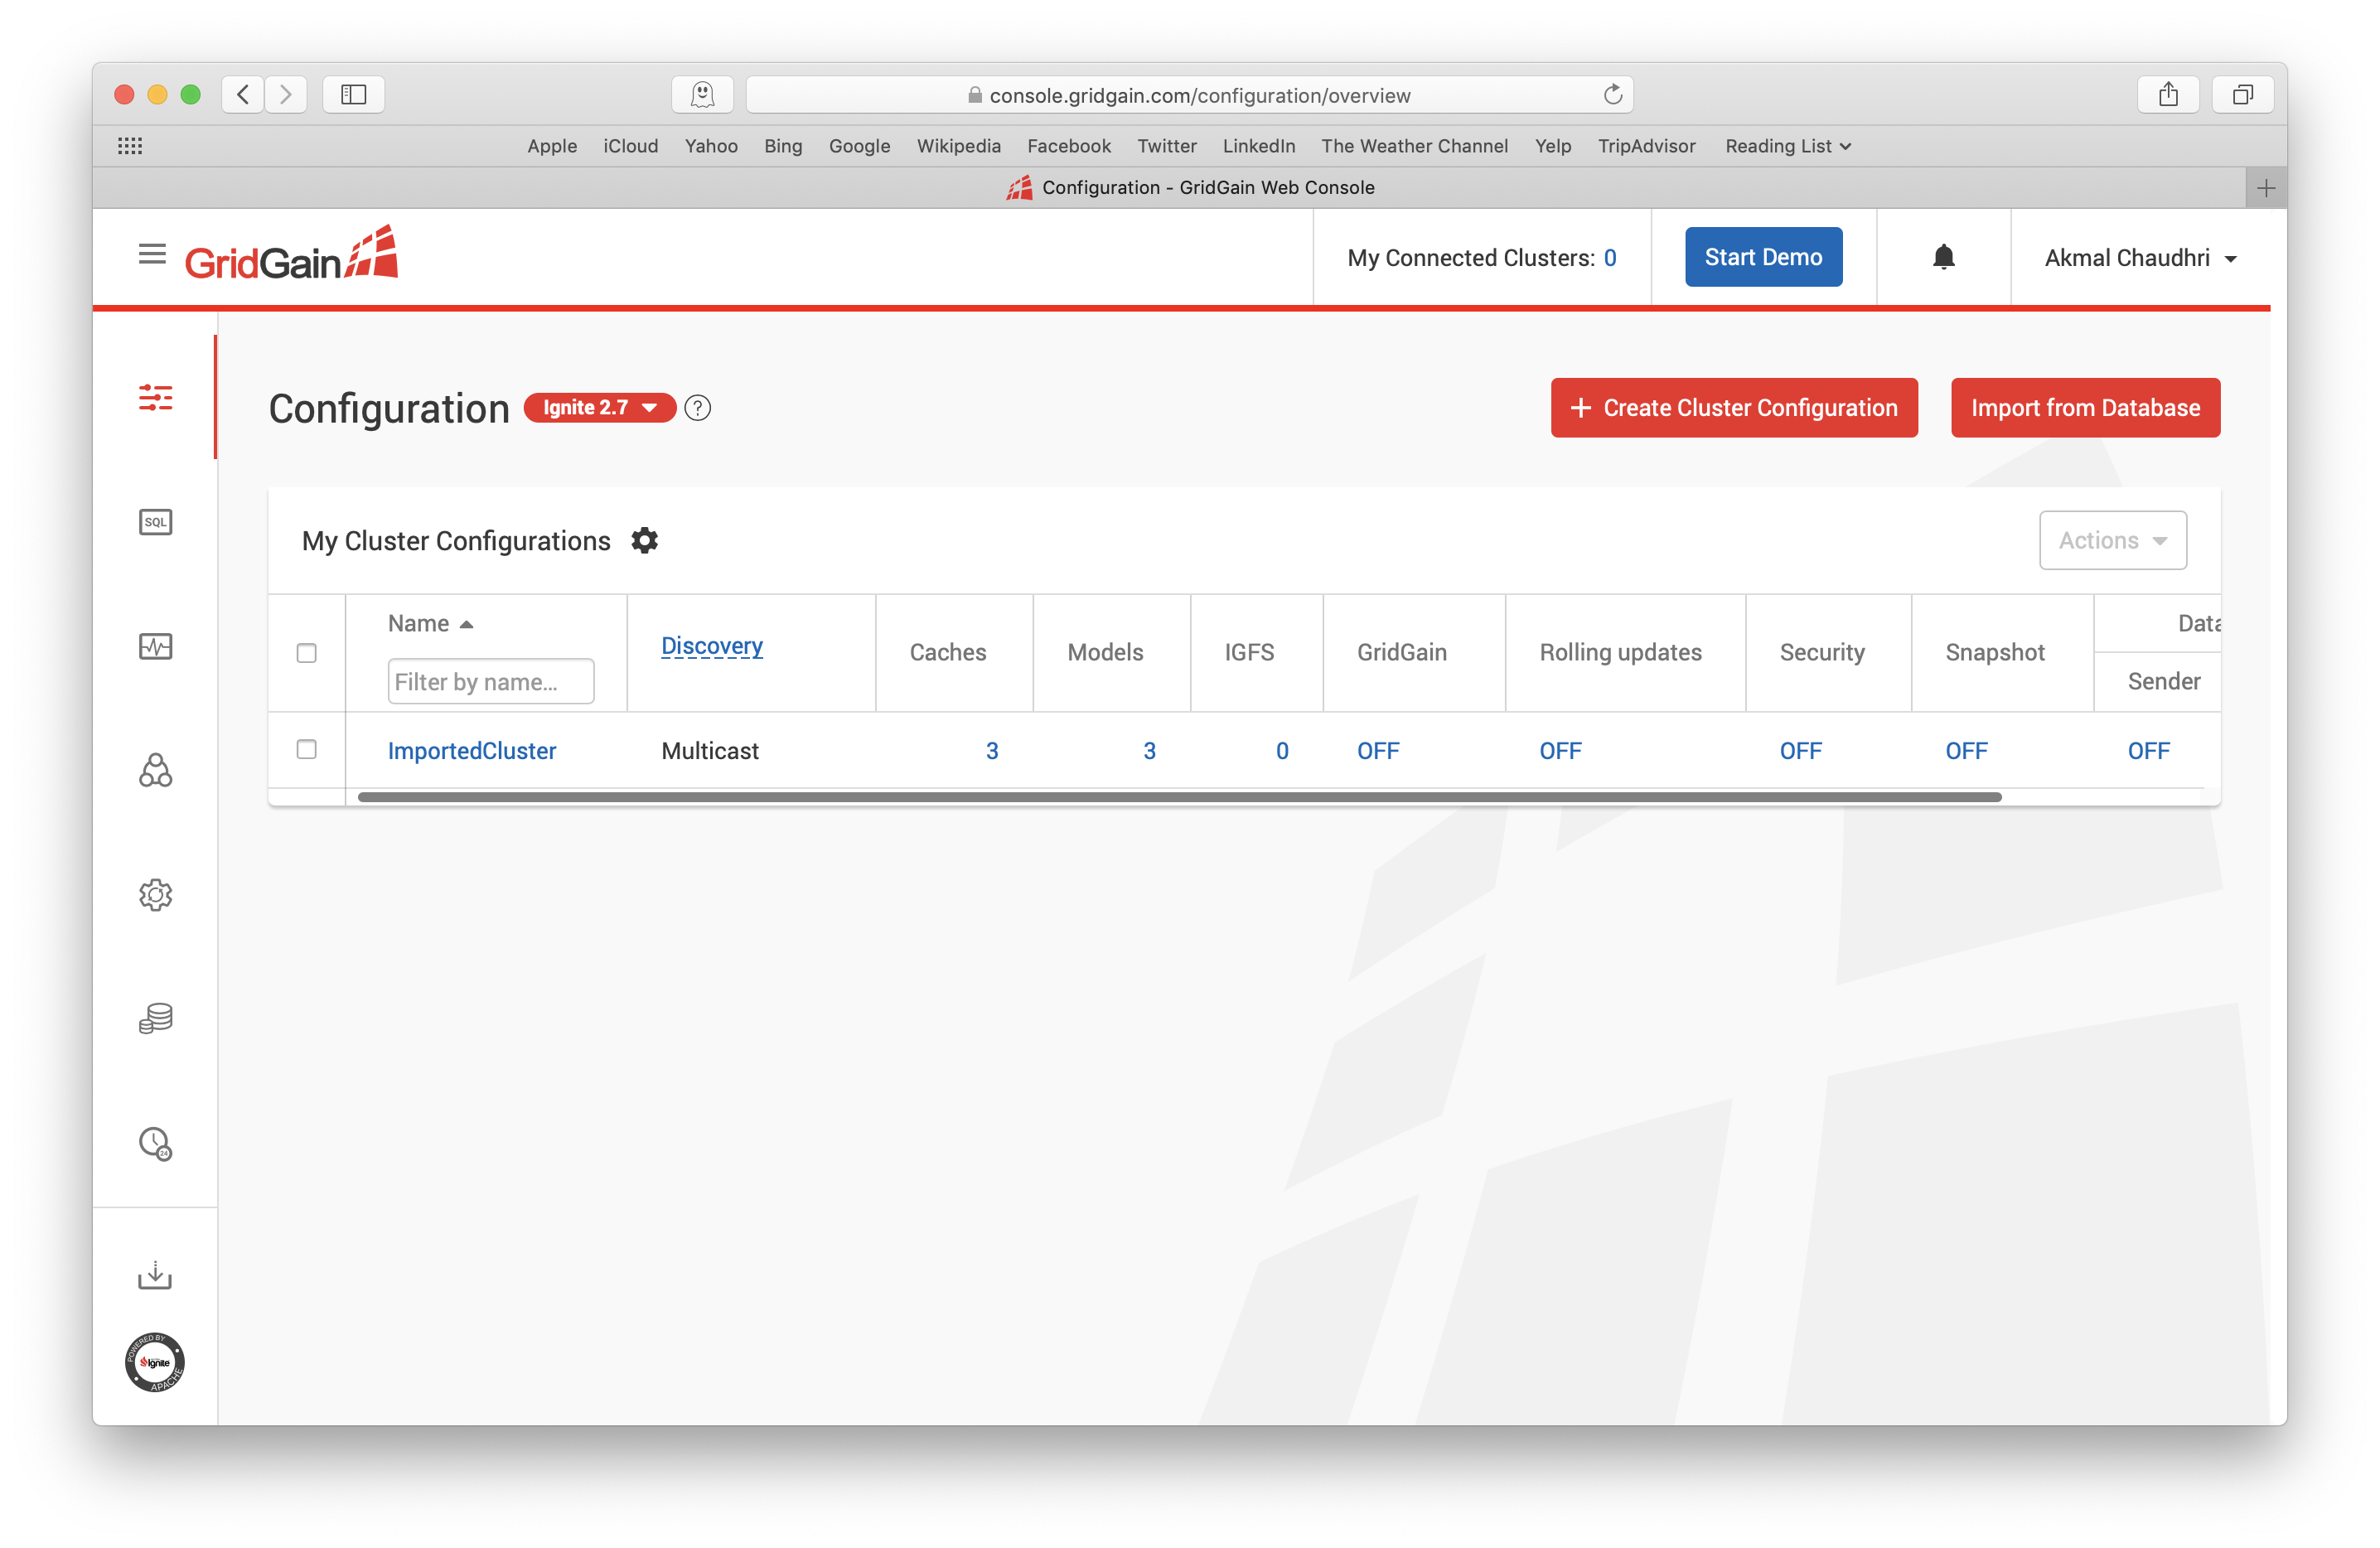Click the SQL queries panel icon
This screenshot has height=1548, width=2380.
tap(154, 520)
